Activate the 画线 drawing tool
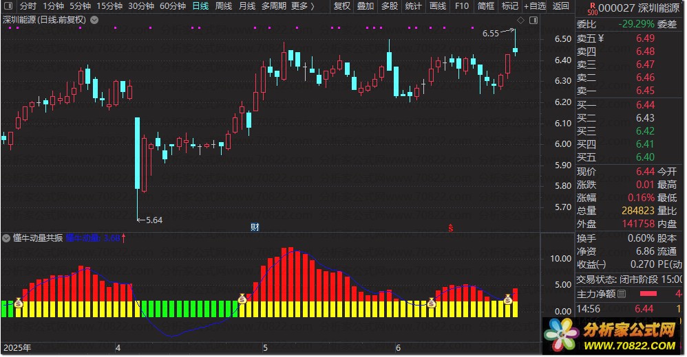Image resolution: width=687 pixels, height=357 pixels. coord(438,6)
